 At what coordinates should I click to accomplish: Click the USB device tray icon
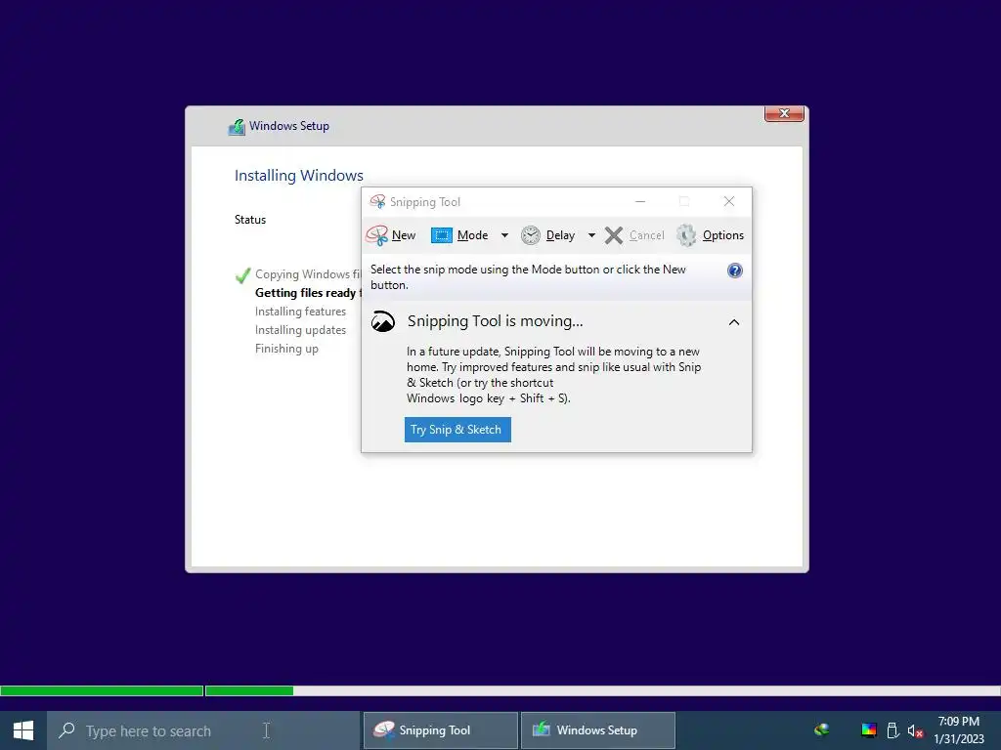[x=892, y=730]
